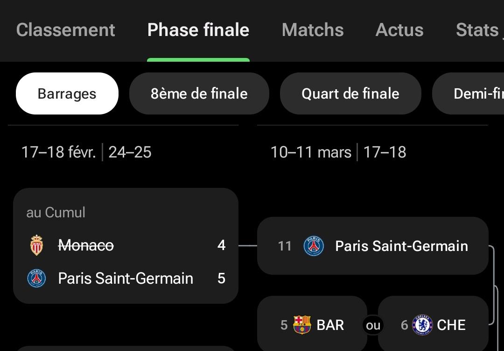
Task: Open the Actus tab
Action: click(399, 30)
